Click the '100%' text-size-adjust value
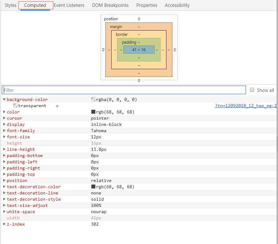The width and height of the screenshot is (278, 244). (x=96, y=205)
